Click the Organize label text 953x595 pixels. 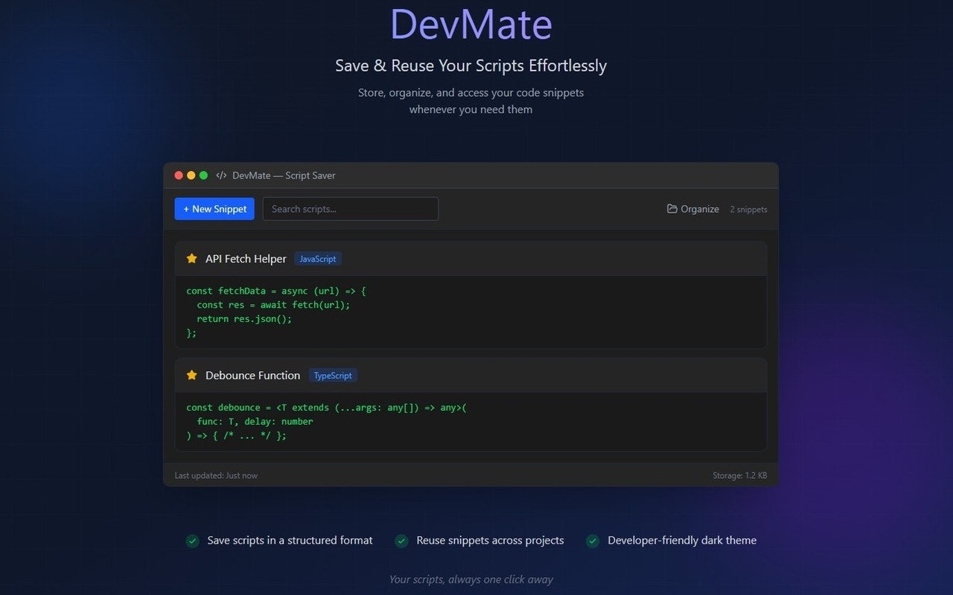700,209
